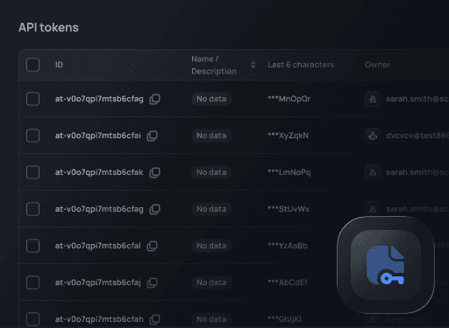Click the sarah.smith owner email in the ***MnOpQr row
This screenshot has height=328, width=449.
[417, 99]
